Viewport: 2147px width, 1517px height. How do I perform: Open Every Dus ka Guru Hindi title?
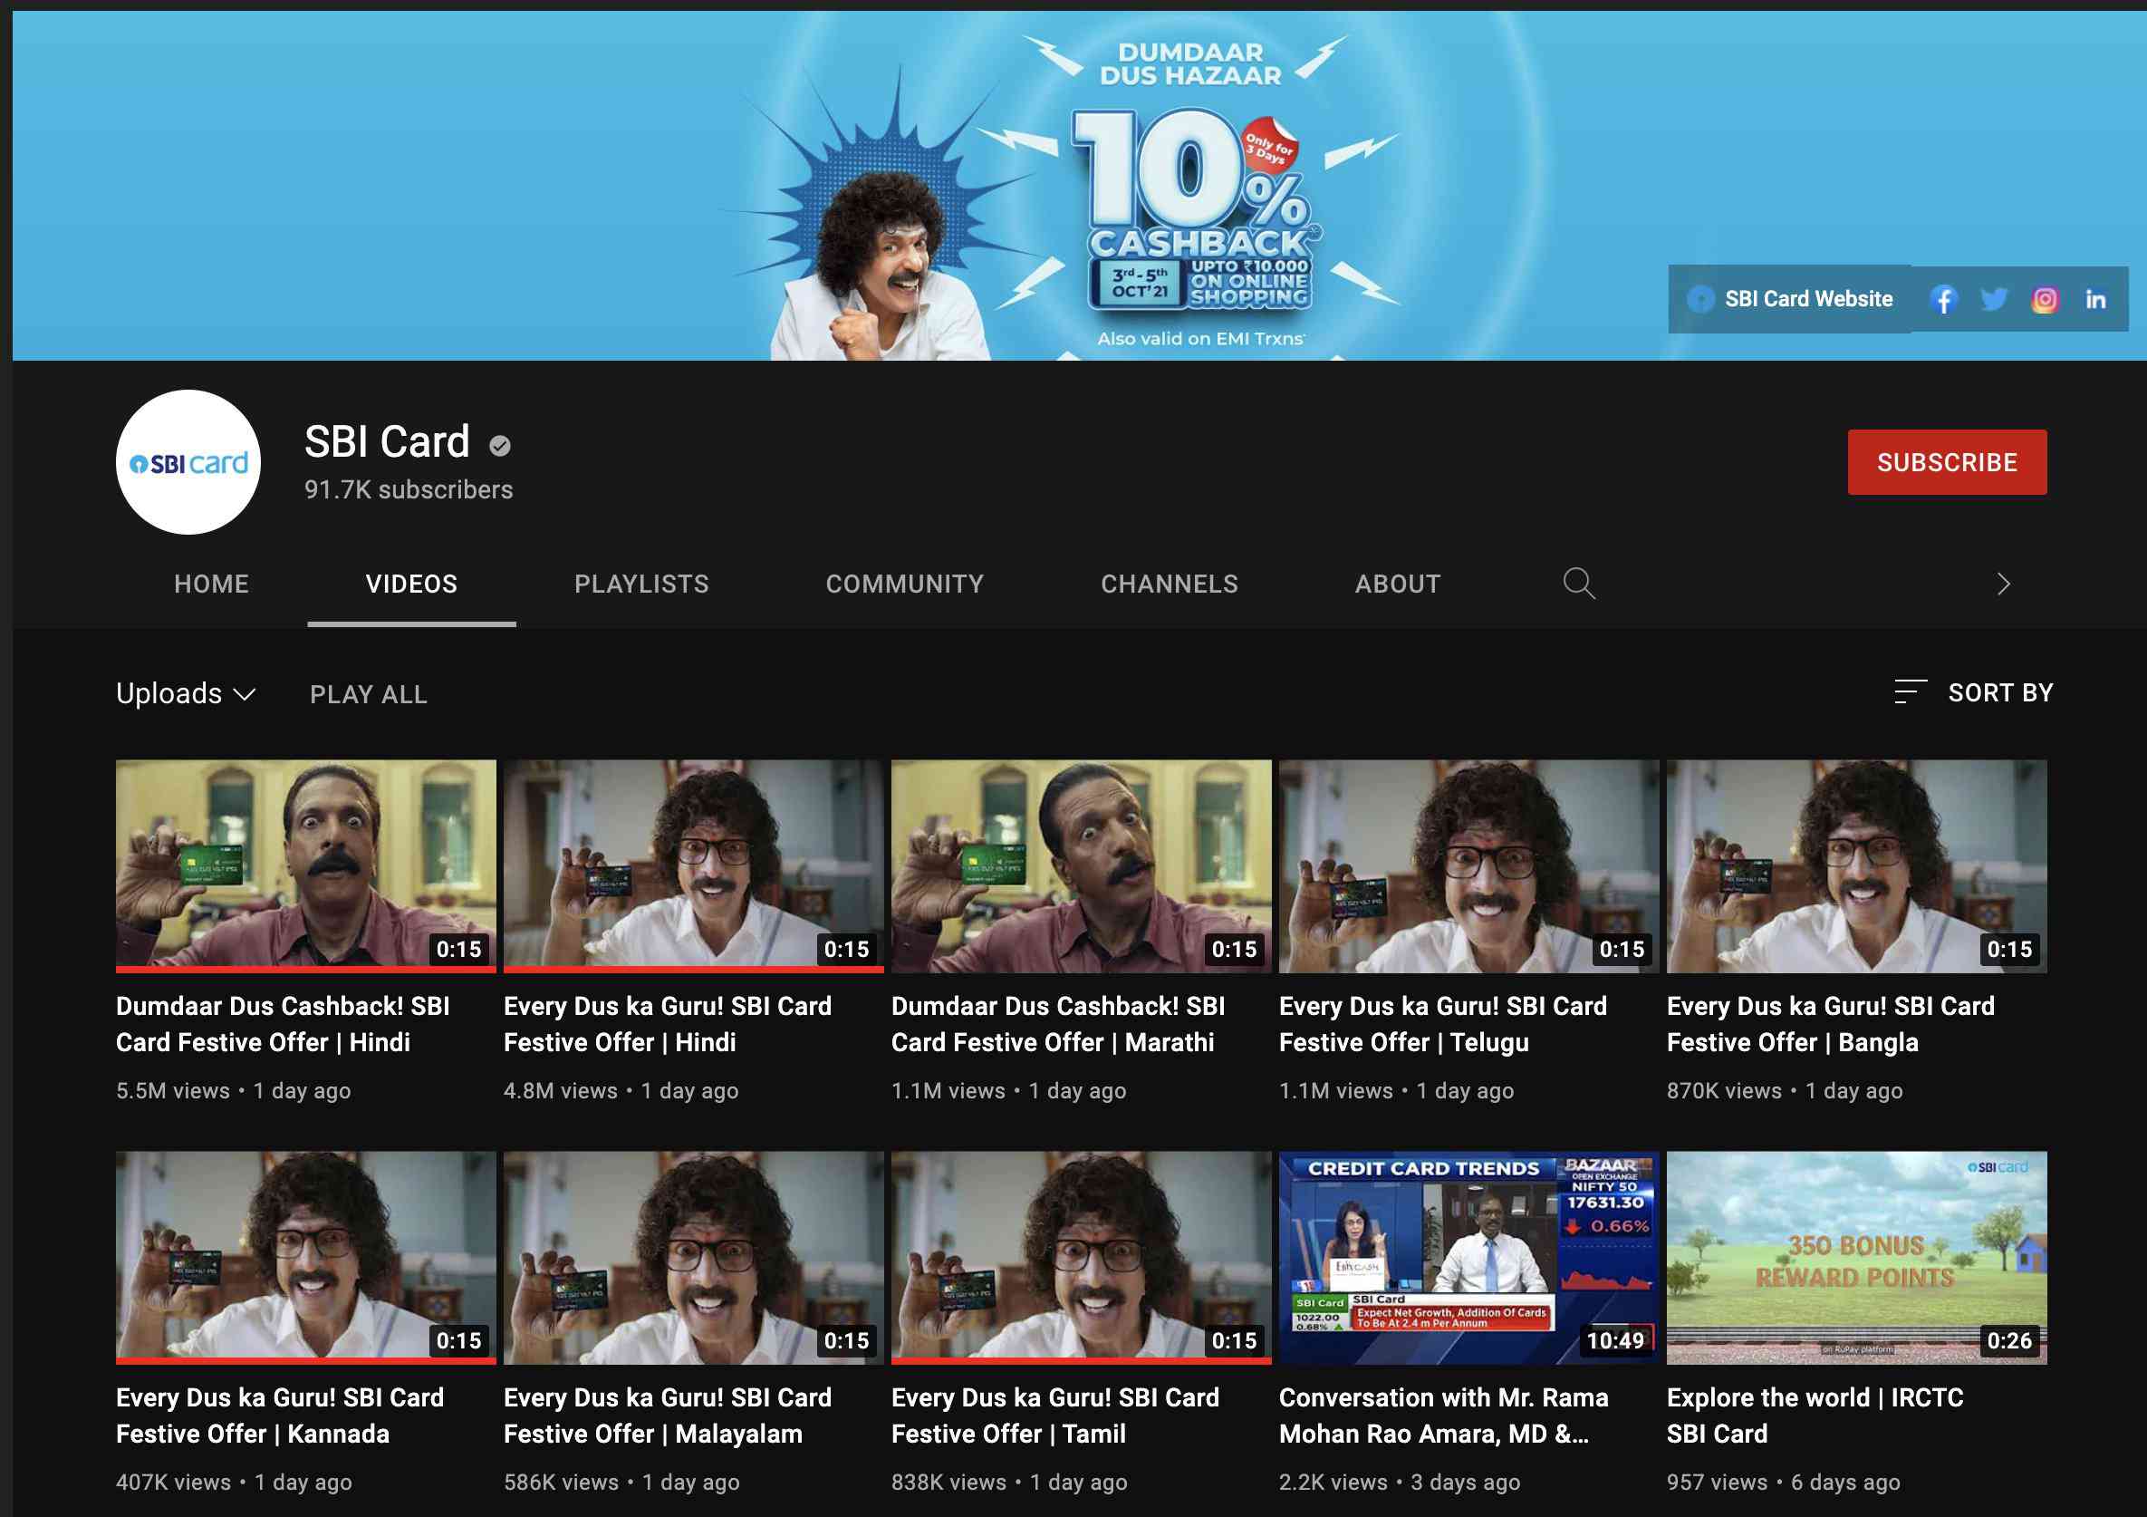click(x=668, y=1024)
